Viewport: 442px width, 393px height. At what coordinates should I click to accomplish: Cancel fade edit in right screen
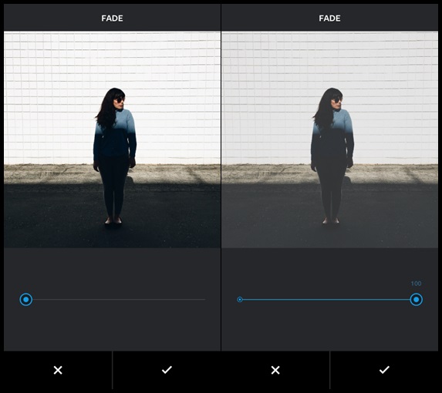pos(275,370)
